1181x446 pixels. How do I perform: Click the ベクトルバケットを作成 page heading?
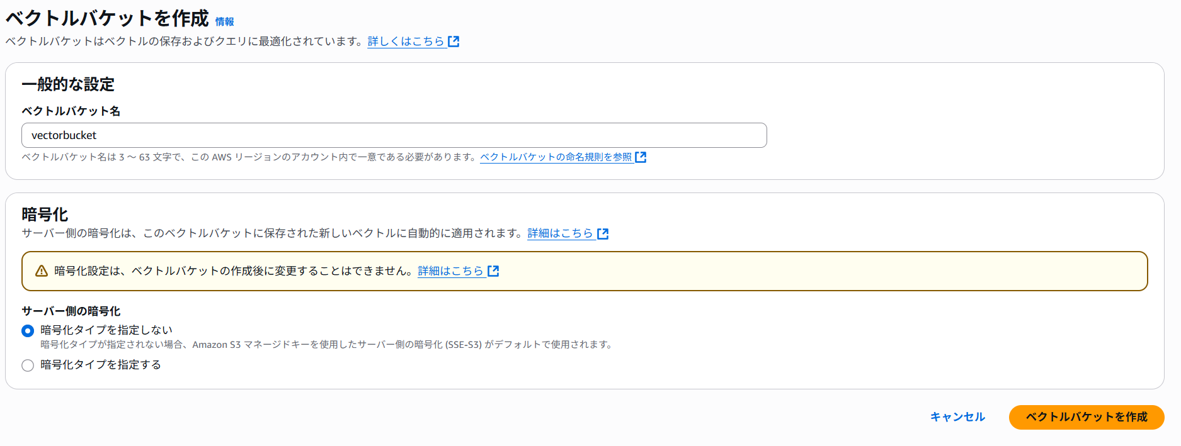click(x=107, y=18)
